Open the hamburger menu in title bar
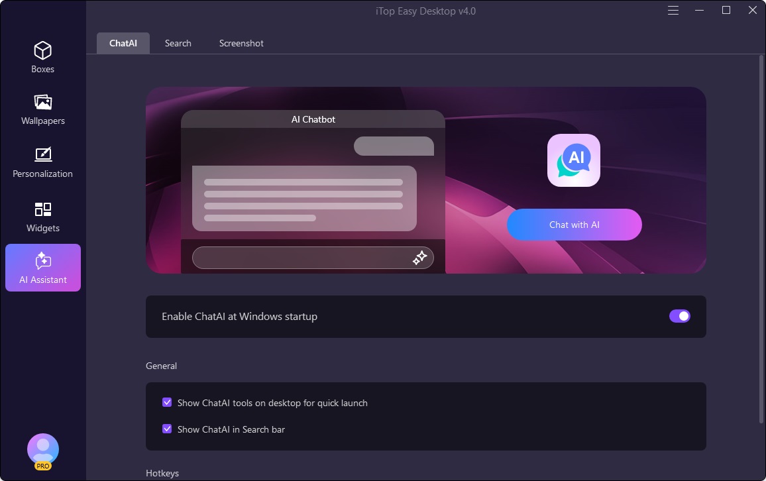Image resolution: width=766 pixels, height=481 pixels. tap(673, 11)
